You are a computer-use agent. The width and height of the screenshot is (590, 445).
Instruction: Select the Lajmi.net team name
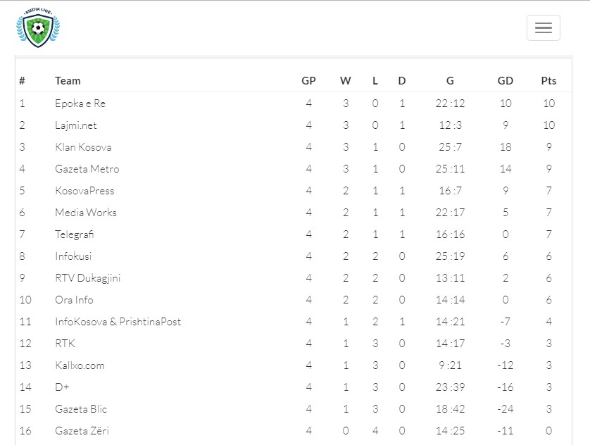(75, 125)
